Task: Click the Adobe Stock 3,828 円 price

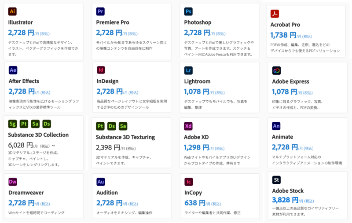Action: 285,200
